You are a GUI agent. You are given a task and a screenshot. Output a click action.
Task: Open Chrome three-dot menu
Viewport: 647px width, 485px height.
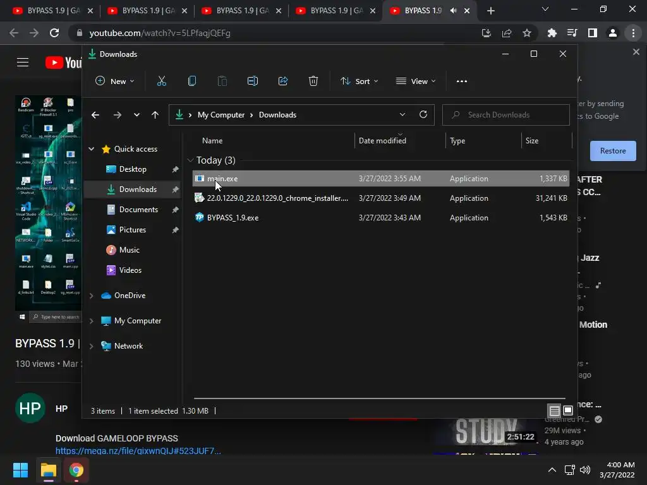click(633, 33)
